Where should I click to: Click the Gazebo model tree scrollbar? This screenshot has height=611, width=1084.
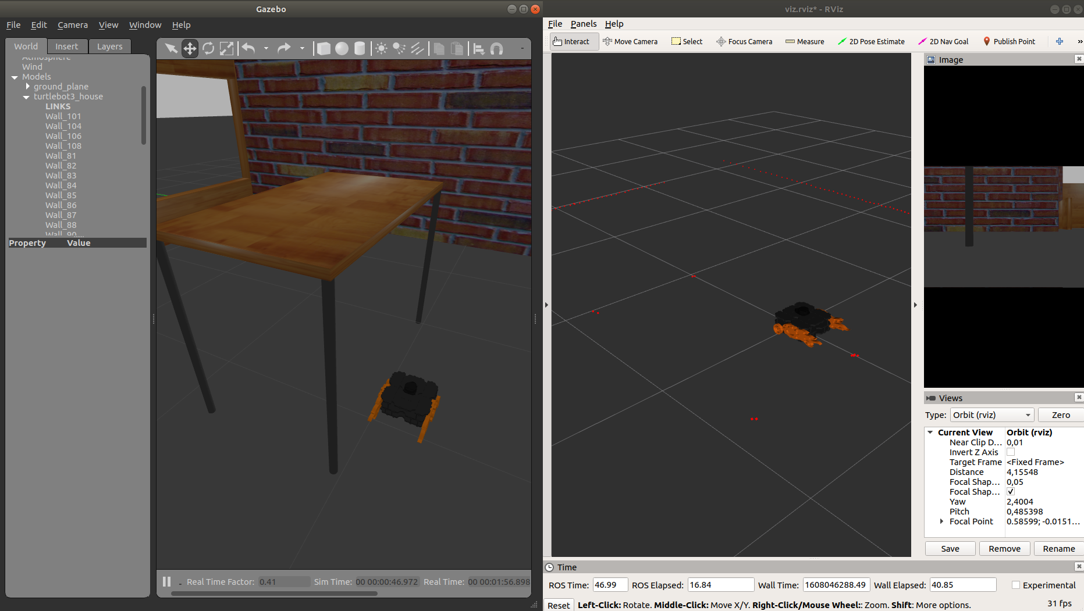(143, 115)
